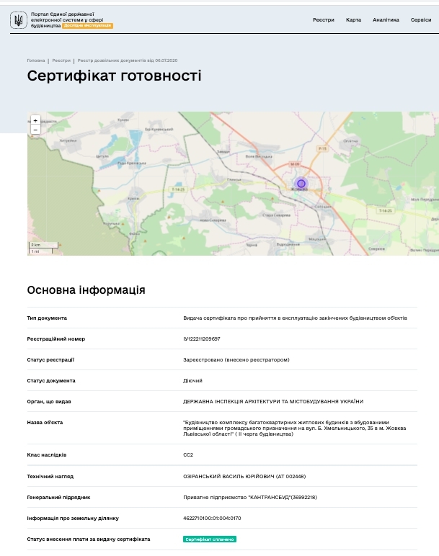Image resolution: width=439 pixels, height=556 pixels.
Task: Click the Інформація про земельну ділянку label
Action: click(73, 519)
